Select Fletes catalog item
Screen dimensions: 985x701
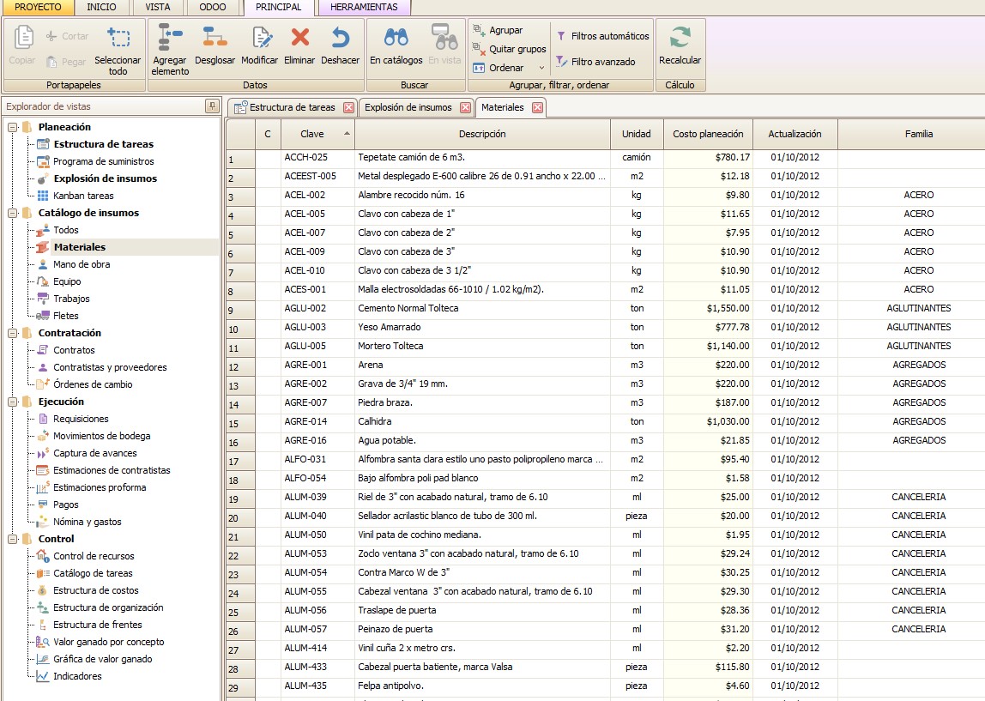click(66, 316)
